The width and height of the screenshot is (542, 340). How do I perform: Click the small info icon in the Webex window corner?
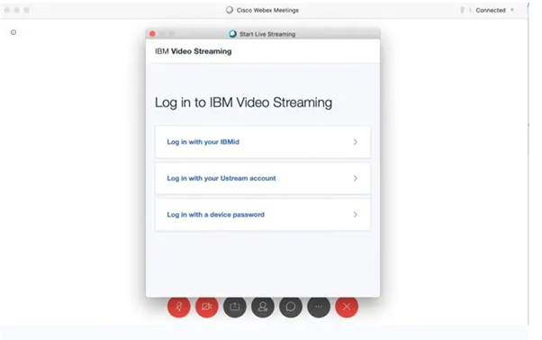point(14,32)
